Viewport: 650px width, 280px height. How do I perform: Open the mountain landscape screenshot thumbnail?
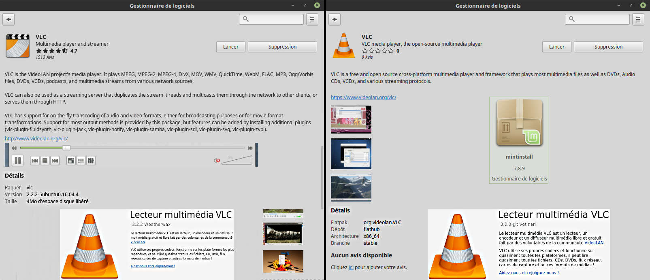(351, 188)
